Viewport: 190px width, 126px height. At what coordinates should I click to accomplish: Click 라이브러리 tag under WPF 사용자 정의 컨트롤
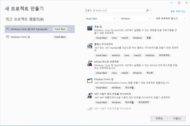tap(143, 102)
